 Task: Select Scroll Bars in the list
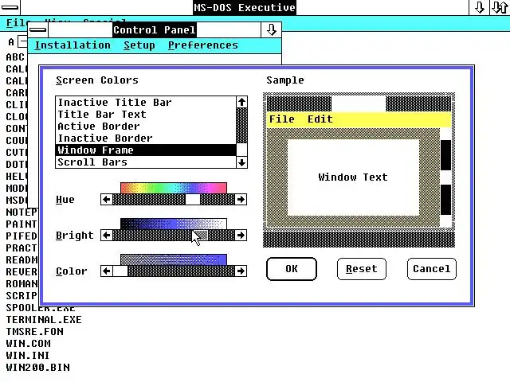pyautogui.click(x=146, y=162)
